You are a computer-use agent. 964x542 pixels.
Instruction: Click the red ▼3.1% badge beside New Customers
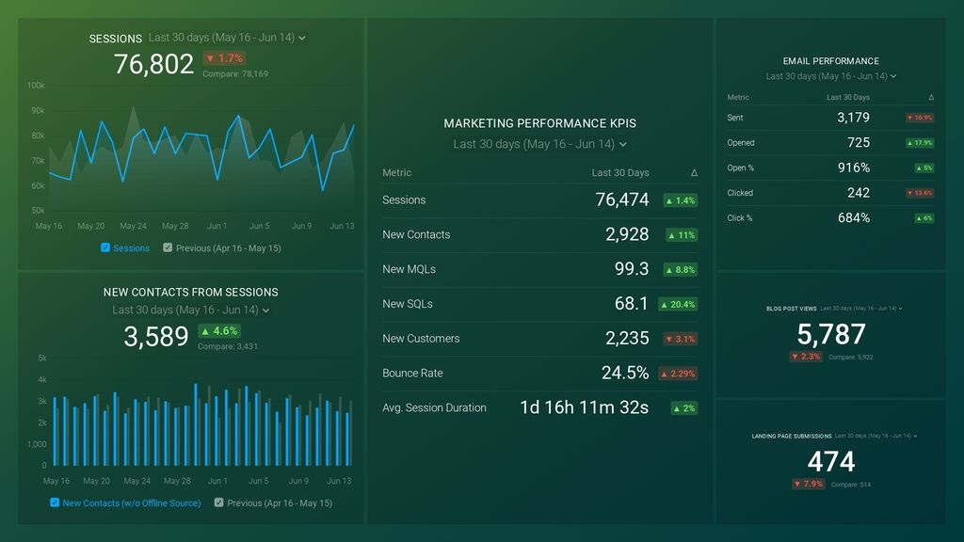680,339
